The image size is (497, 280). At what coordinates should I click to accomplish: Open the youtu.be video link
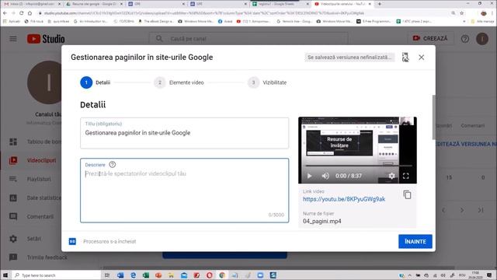click(x=344, y=199)
